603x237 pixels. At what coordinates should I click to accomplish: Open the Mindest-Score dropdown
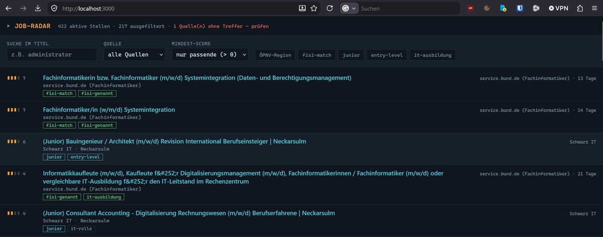point(210,55)
